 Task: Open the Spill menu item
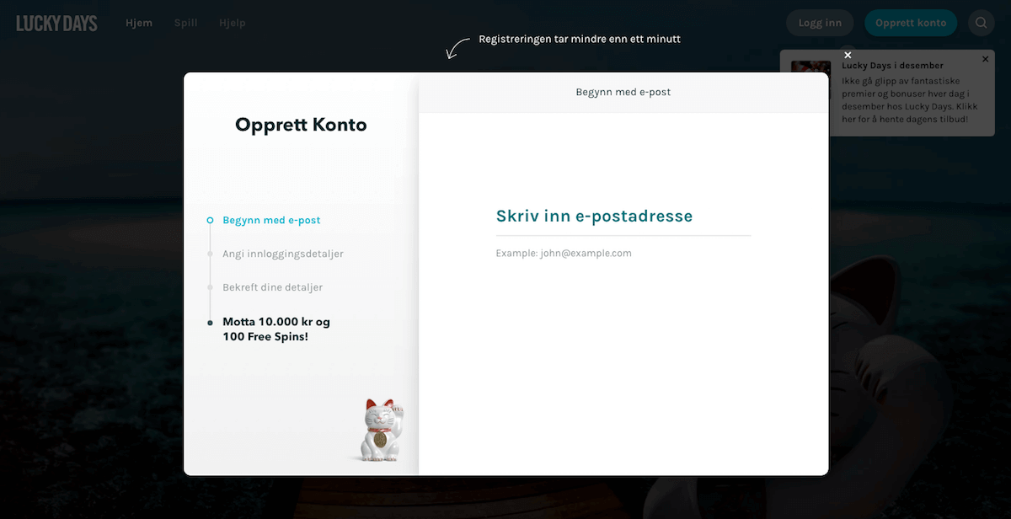tap(185, 23)
